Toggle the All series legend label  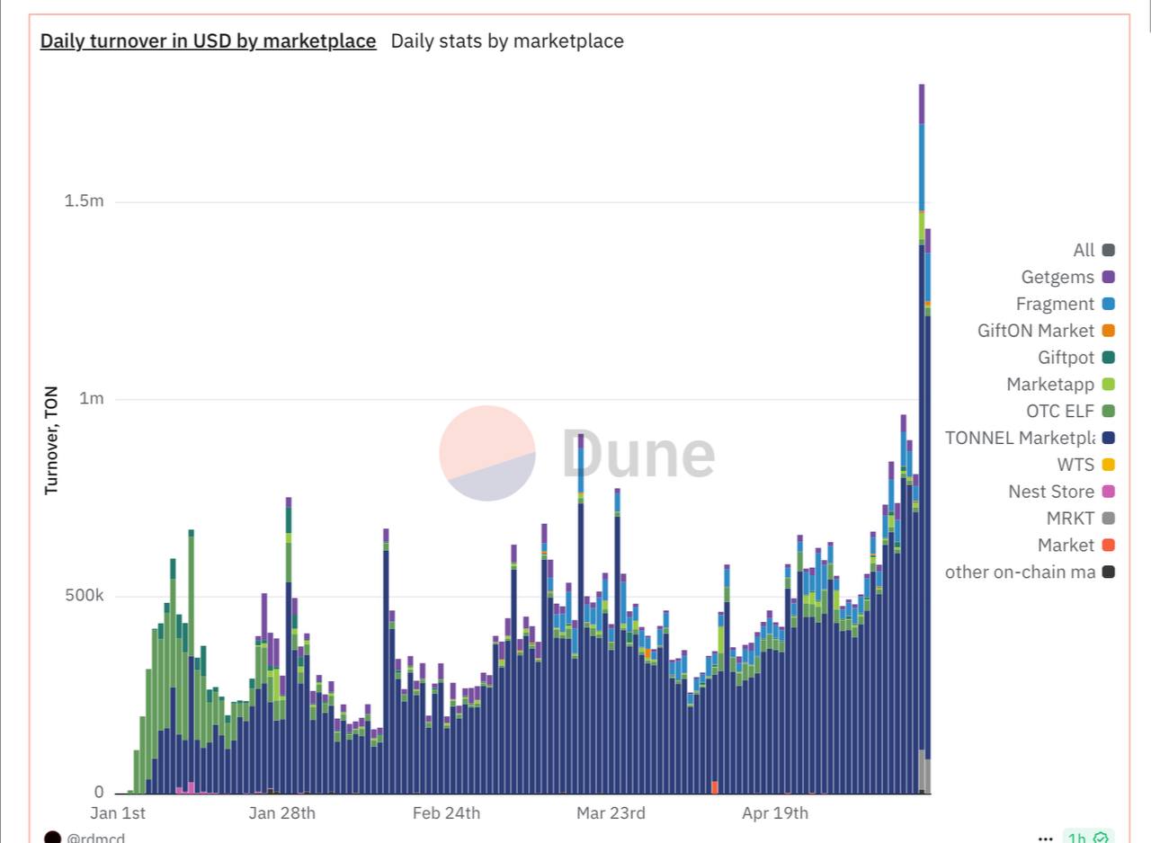[1084, 251]
